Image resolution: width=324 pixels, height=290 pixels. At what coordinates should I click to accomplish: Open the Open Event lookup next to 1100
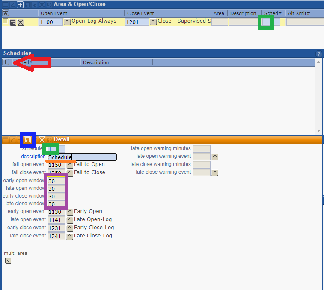67,22
